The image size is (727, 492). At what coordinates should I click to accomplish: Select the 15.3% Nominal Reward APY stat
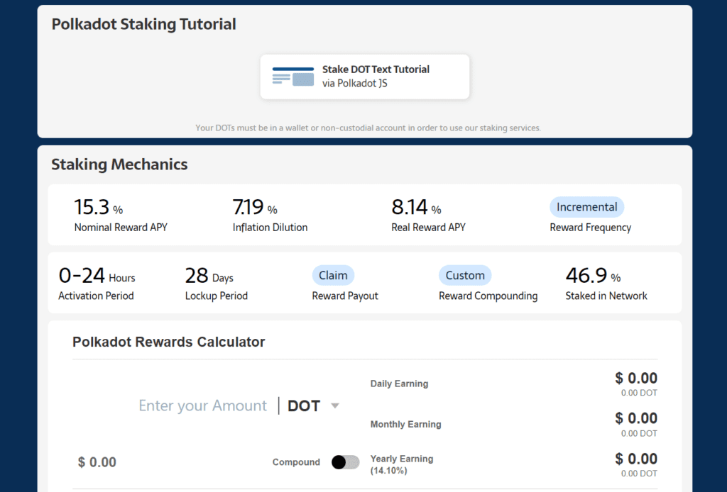click(x=98, y=208)
